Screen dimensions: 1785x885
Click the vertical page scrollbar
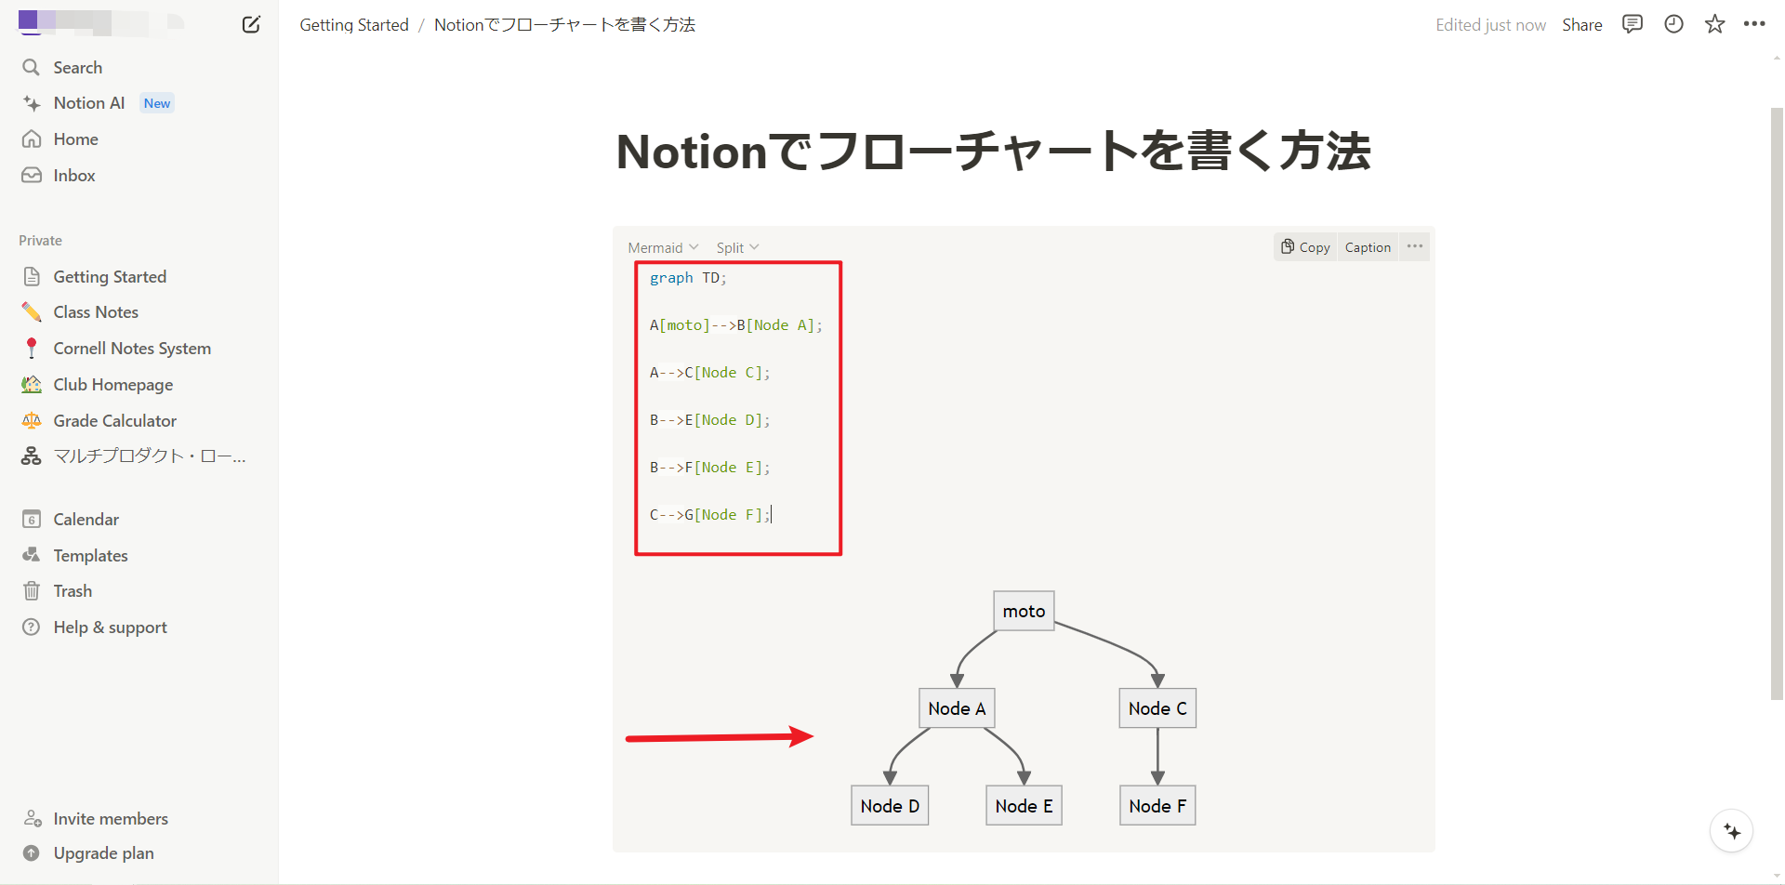tap(1777, 404)
